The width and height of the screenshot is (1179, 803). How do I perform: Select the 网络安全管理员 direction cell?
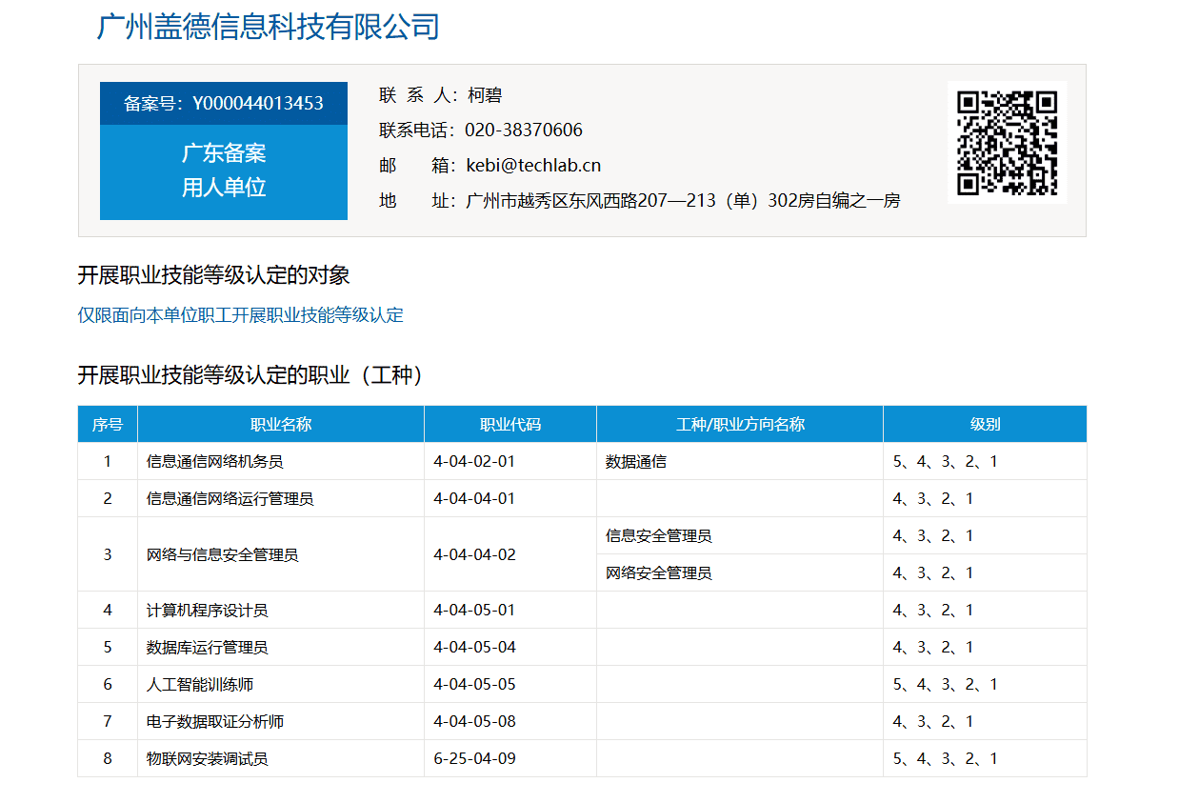[658, 573]
